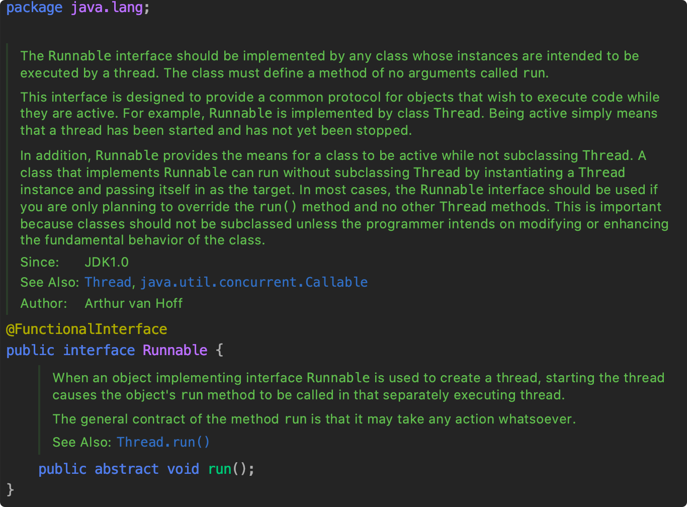This screenshot has height=507, width=687.
Task: Click the opening brace after Runnable
Action: tap(219, 350)
